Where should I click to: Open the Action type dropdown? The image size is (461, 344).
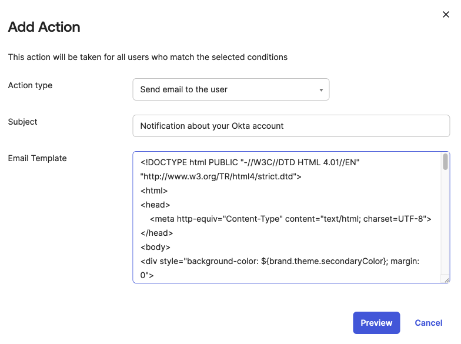coord(230,89)
